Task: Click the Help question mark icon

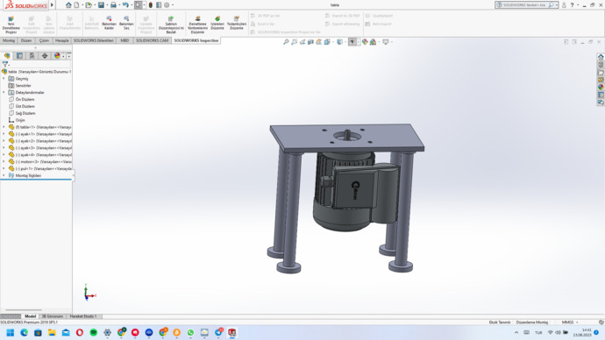Action: pos(572,5)
